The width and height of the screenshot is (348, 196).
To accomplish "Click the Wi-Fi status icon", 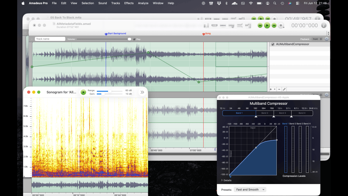I will tap(251, 3).
